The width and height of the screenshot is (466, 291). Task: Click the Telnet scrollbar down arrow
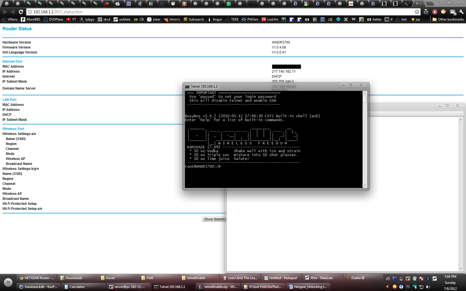coord(365,186)
